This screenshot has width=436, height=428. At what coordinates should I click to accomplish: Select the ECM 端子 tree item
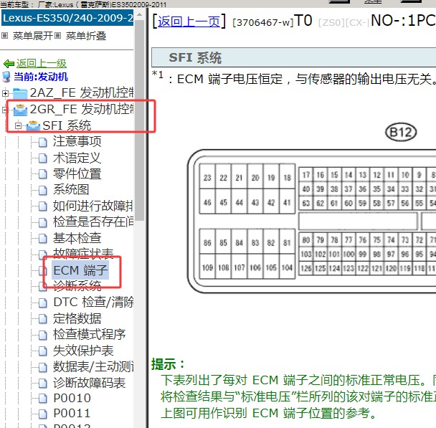tap(80, 270)
